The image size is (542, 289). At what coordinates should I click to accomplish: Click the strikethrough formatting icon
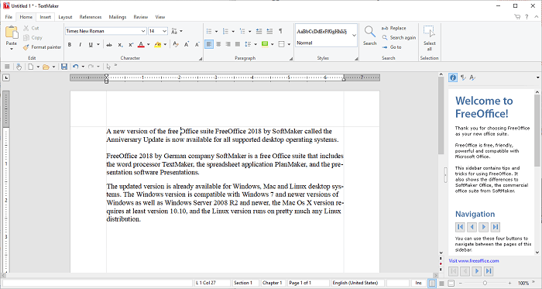pos(109,45)
